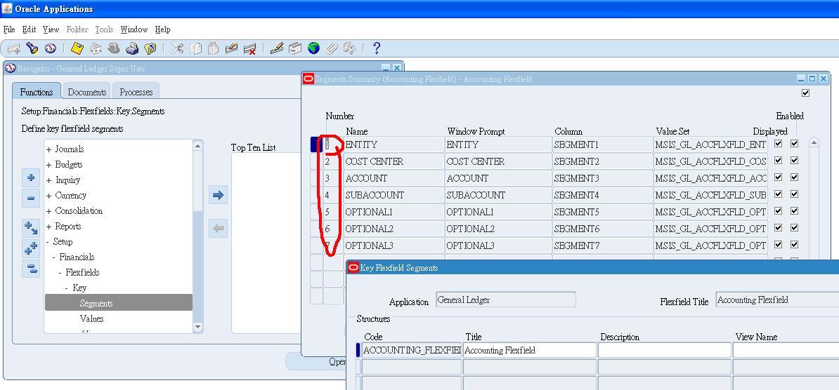
Task: Open the Window menu
Action: click(134, 29)
